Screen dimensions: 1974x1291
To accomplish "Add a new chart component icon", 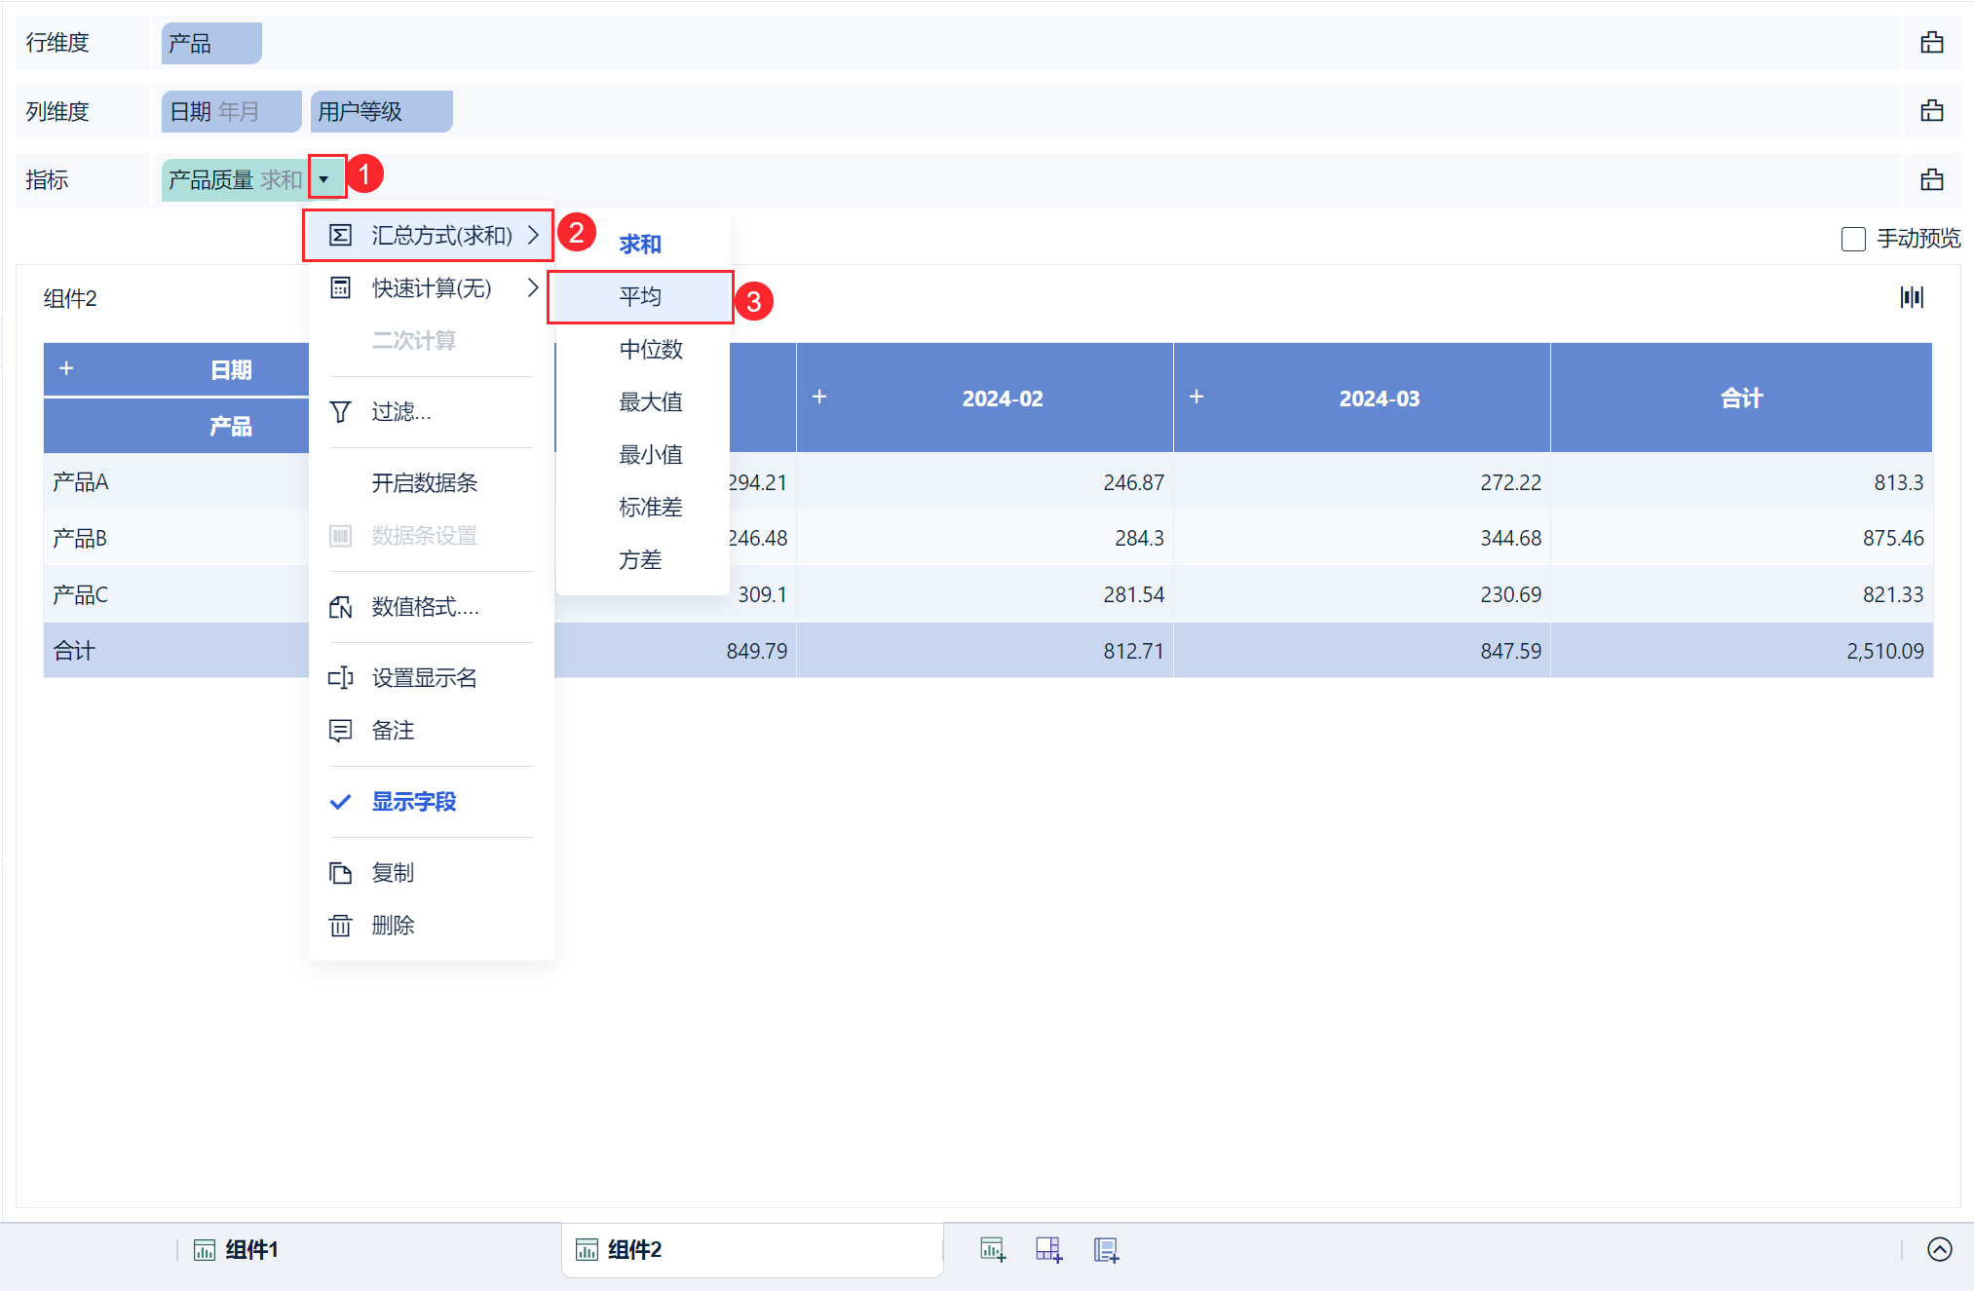I will coord(993,1249).
